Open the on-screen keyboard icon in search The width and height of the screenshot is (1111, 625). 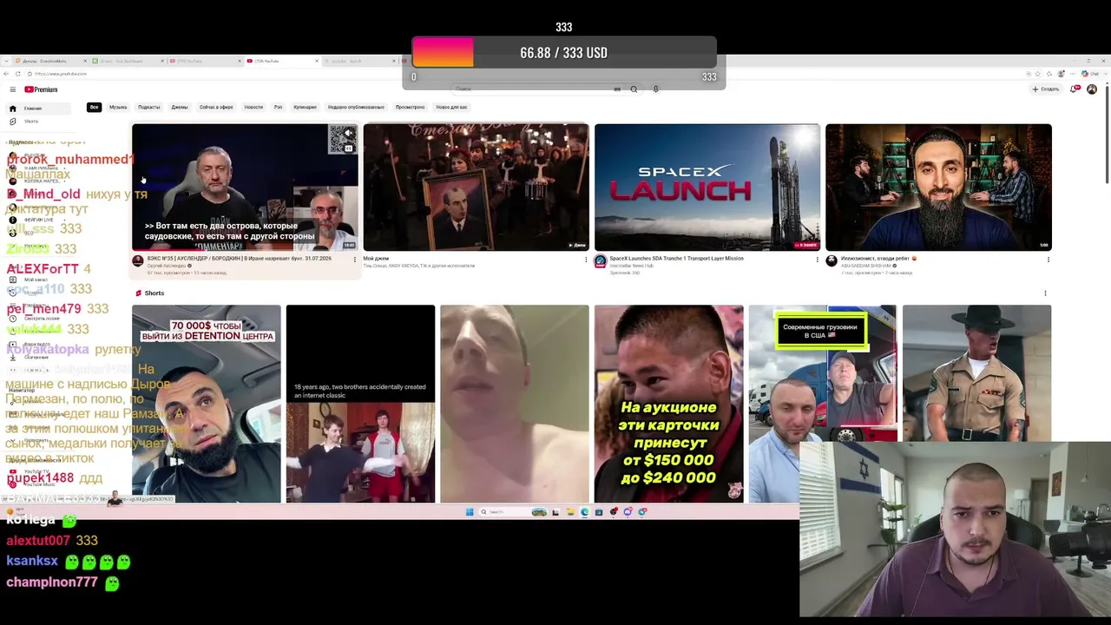(617, 89)
